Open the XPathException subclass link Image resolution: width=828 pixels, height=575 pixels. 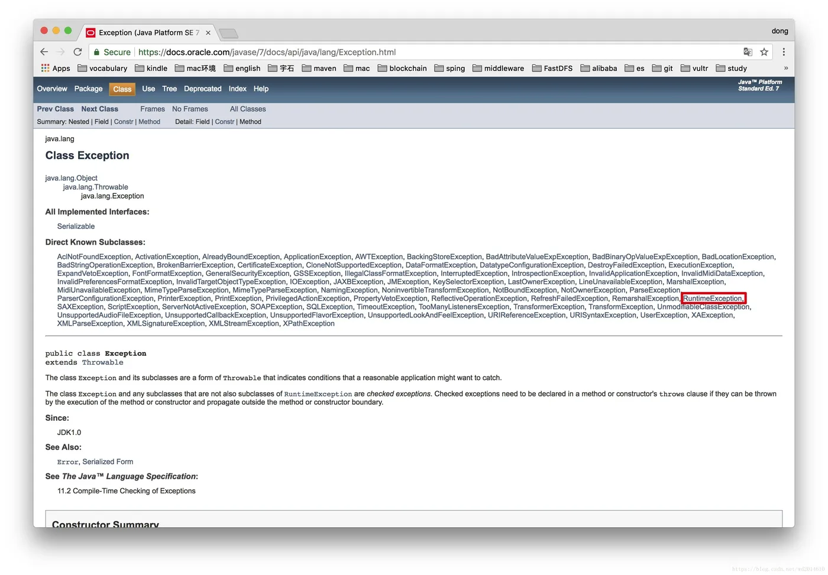(309, 324)
